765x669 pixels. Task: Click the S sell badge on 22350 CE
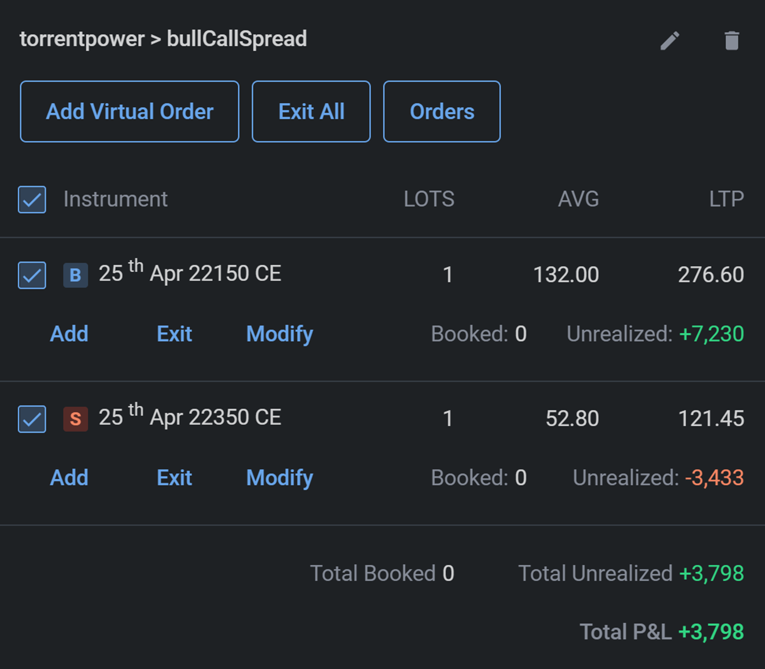[75, 419]
